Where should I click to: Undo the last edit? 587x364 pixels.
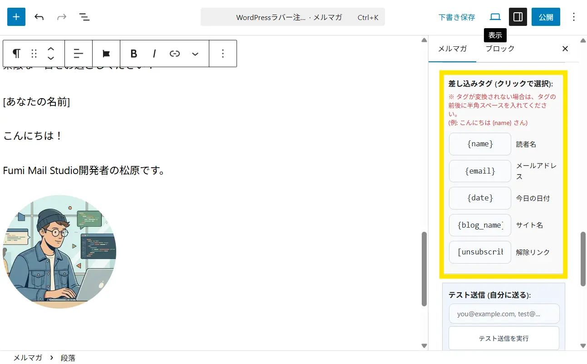pyautogui.click(x=39, y=17)
